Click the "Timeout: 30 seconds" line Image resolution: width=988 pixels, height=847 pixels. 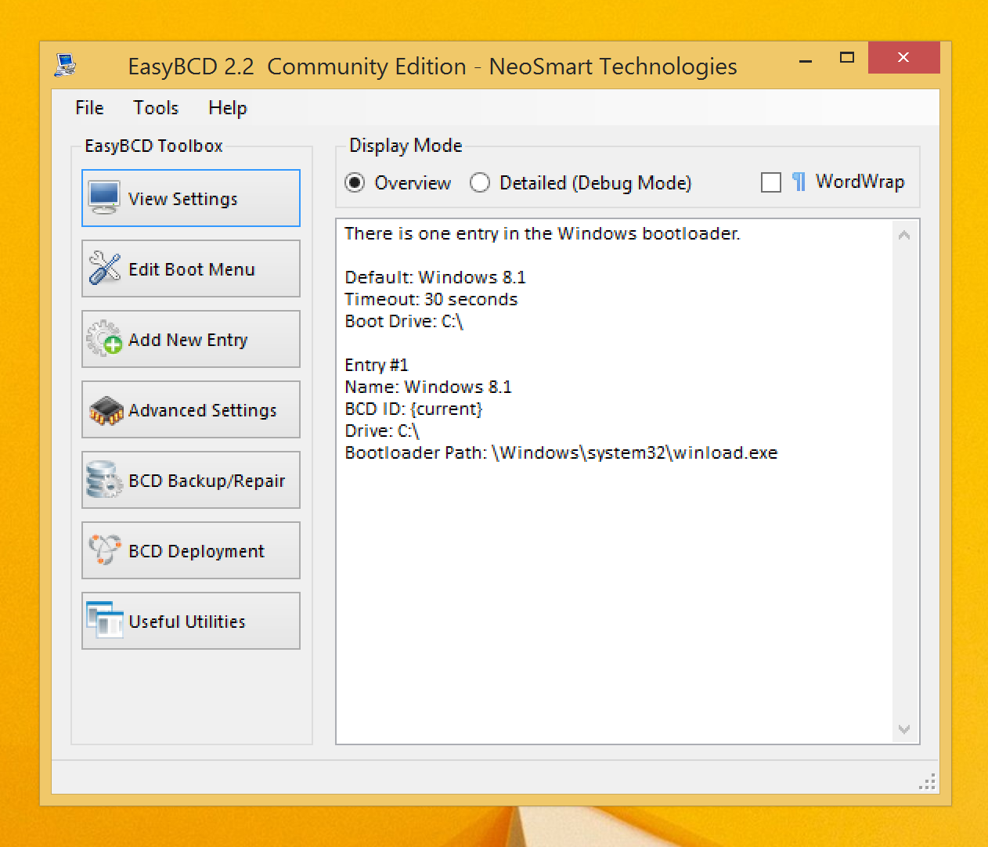coord(431,299)
